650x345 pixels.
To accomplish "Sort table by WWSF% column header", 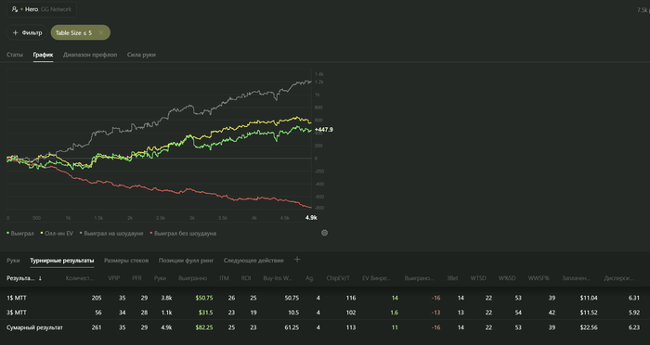I will tap(539, 278).
